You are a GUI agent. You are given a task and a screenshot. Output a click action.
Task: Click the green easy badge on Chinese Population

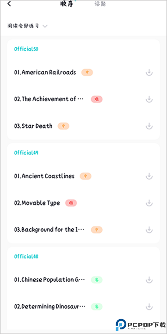tap(97, 280)
